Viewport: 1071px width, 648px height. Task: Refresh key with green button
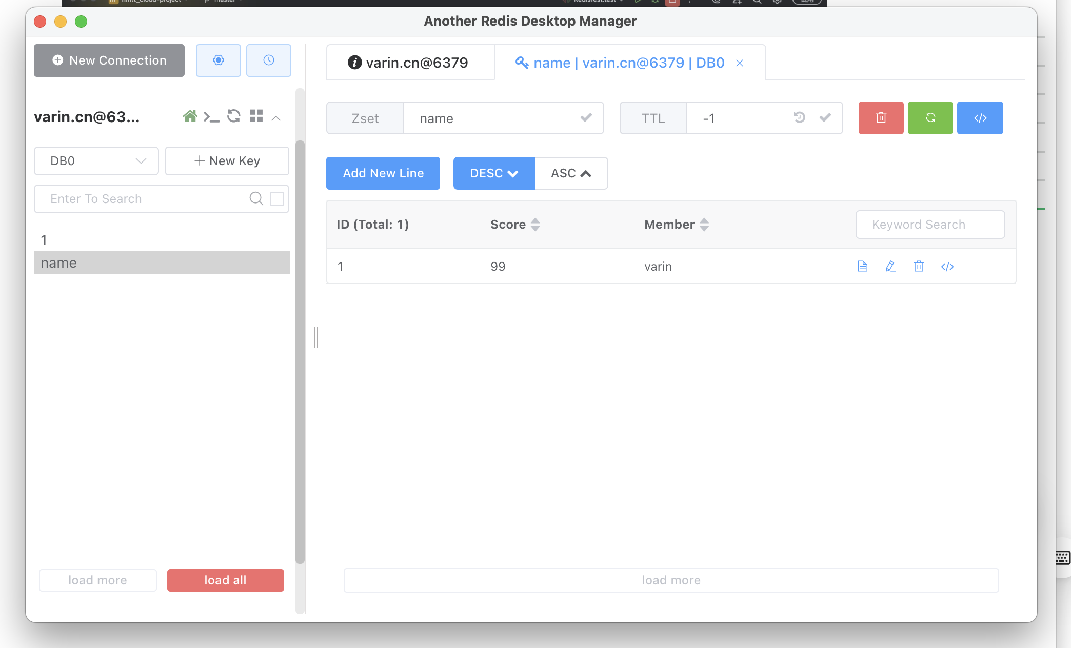point(930,118)
